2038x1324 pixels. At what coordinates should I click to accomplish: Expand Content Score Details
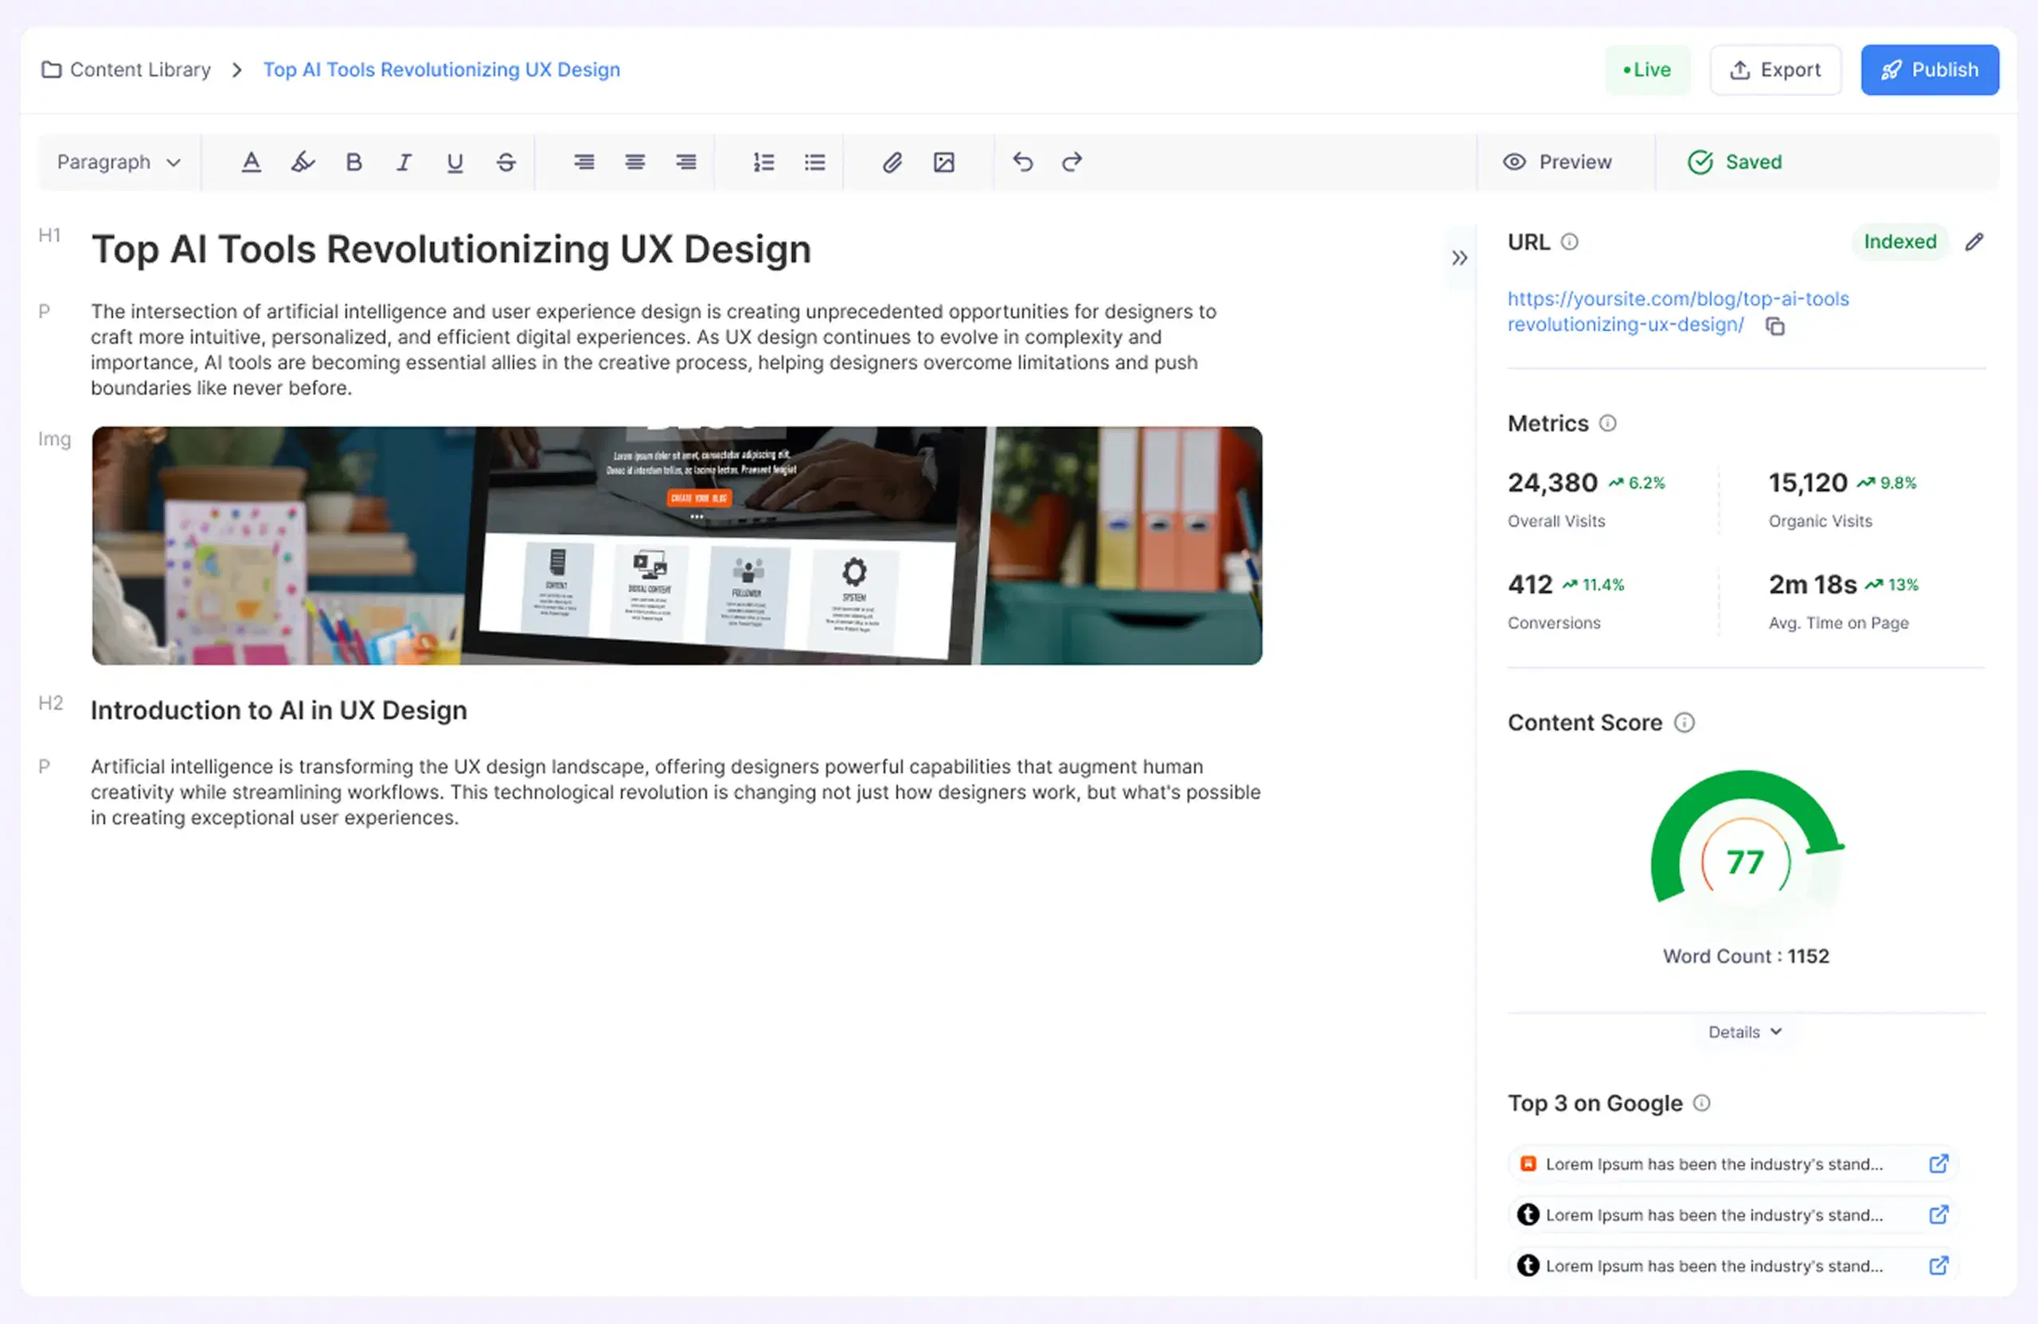(1745, 1032)
